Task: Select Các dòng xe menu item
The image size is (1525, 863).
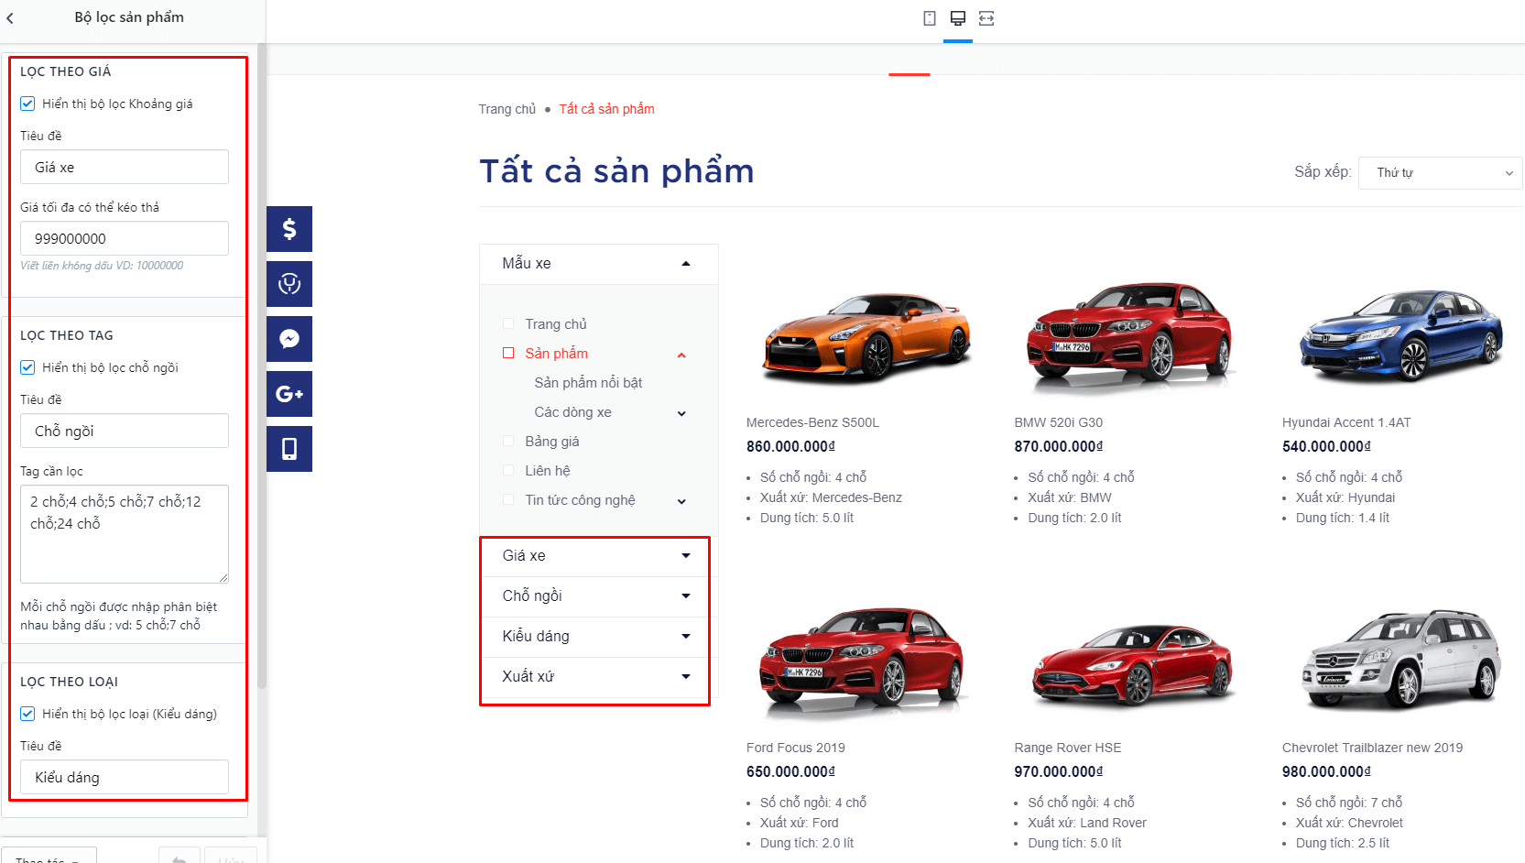Action: coord(572,411)
